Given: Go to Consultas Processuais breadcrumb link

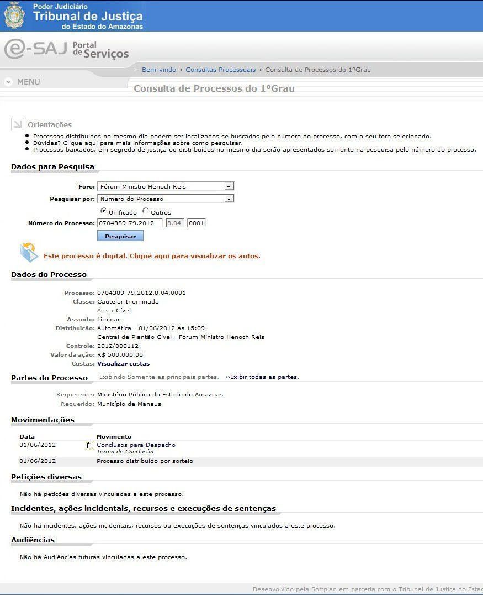Looking at the screenshot, I should pos(220,70).
